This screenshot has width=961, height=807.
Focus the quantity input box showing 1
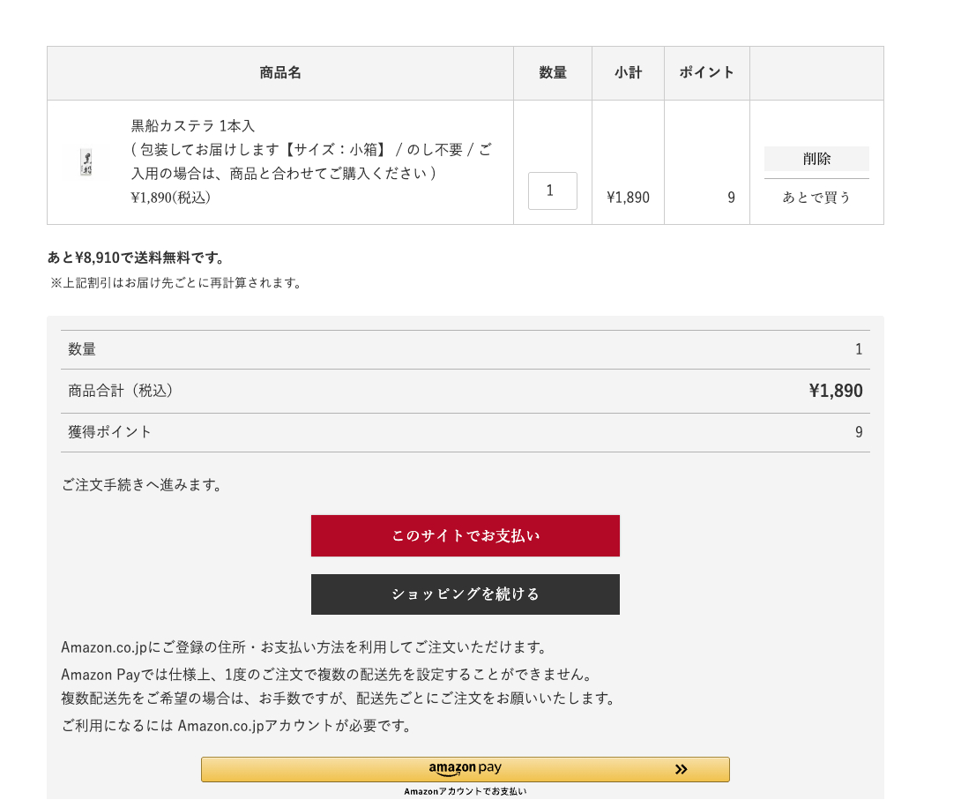552,191
